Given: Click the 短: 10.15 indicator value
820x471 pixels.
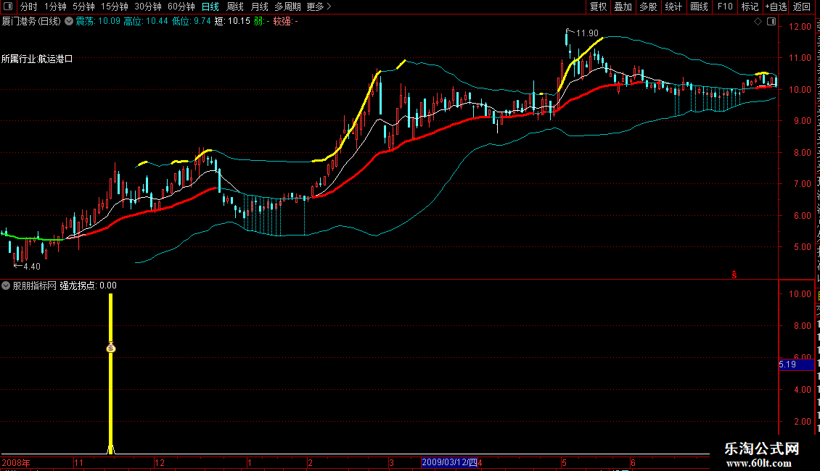Looking at the screenshot, I should coord(233,22).
